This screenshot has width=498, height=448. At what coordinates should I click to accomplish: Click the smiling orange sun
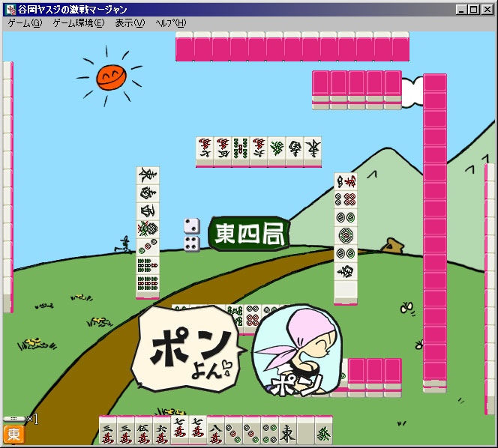point(110,76)
